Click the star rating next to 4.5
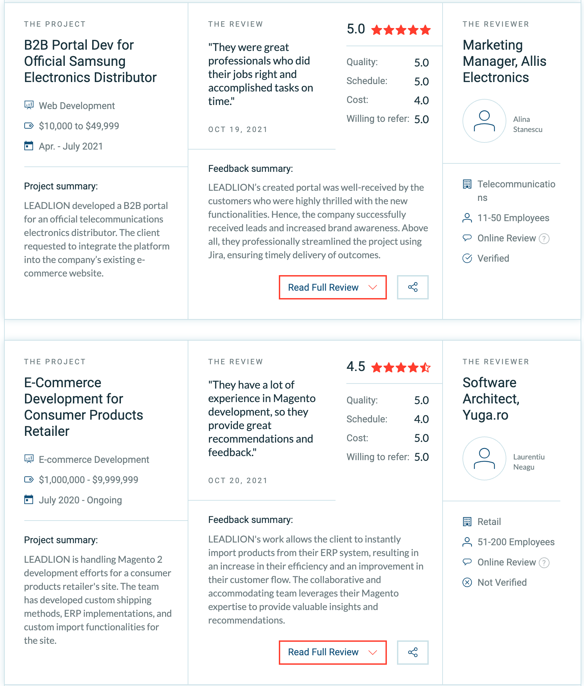 point(401,367)
